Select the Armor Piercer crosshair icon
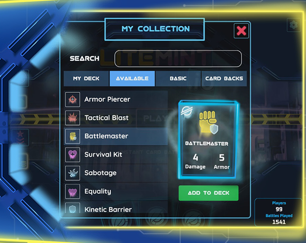 (72, 100)
